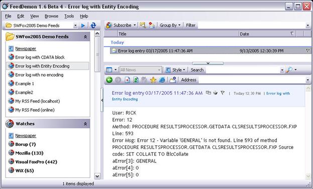313x189 pixels.
Task: Click the folder icon in SWFox2005 Demo Feeds header
Action: [10, 37]
